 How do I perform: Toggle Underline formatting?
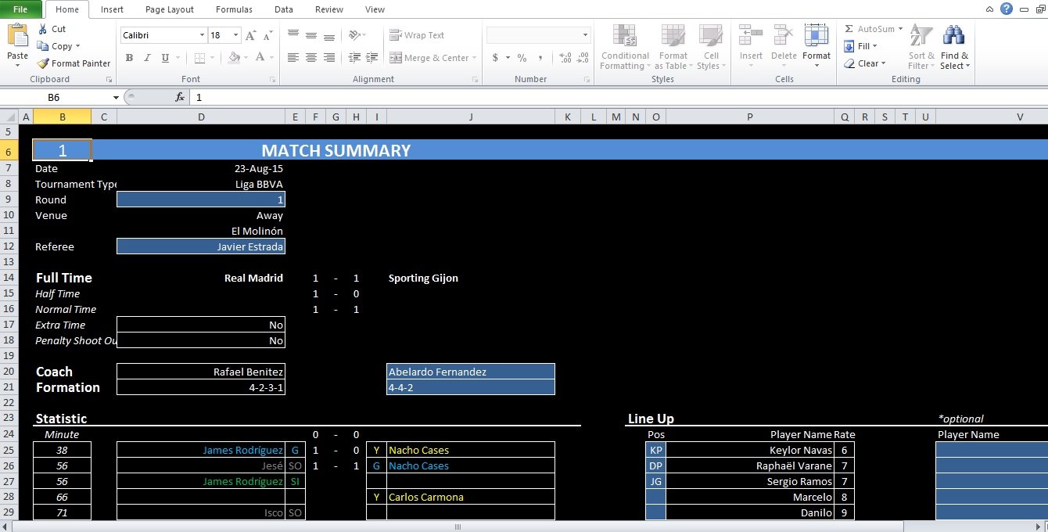click(x=165, y=58)
